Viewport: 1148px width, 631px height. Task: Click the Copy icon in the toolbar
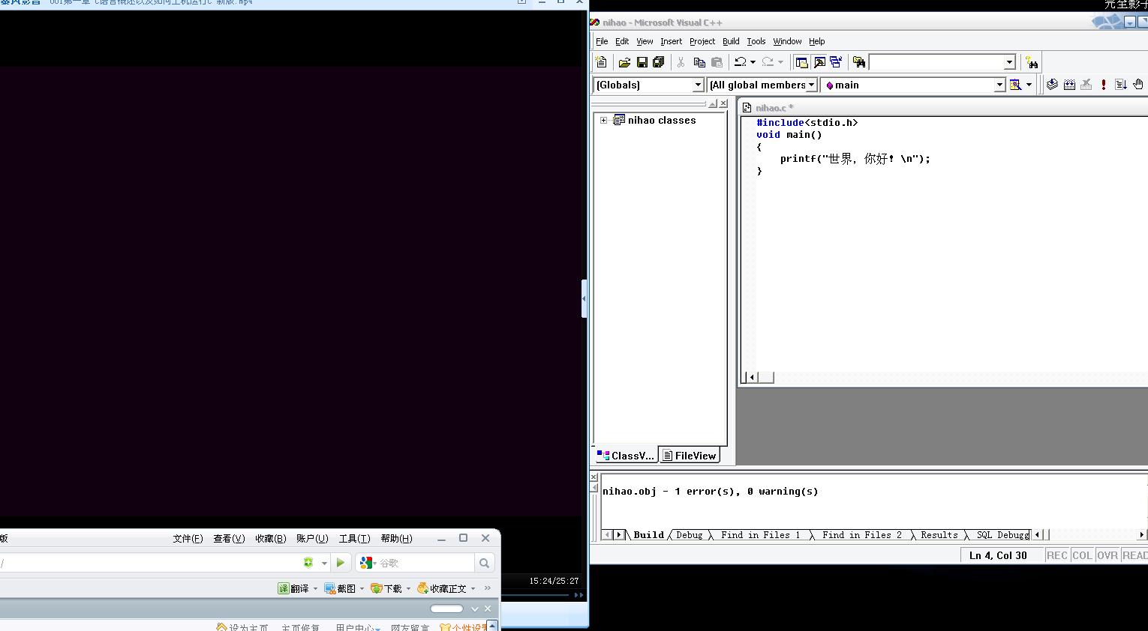tap(699, 62)
